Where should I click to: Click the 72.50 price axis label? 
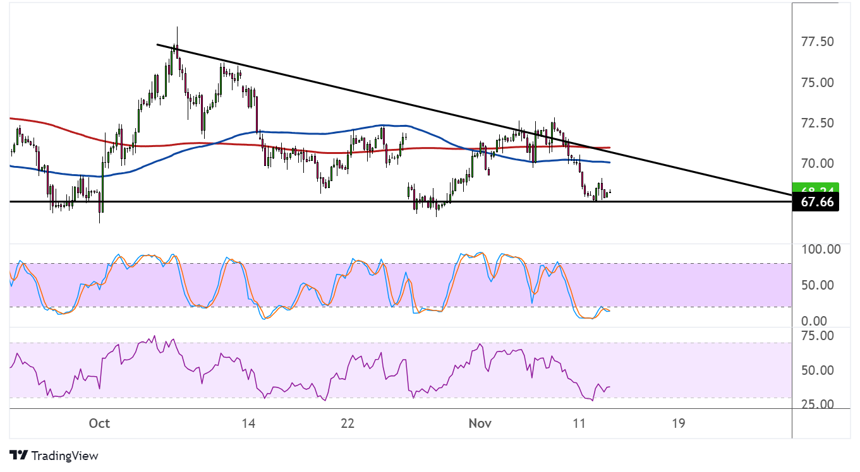(817, 122)
